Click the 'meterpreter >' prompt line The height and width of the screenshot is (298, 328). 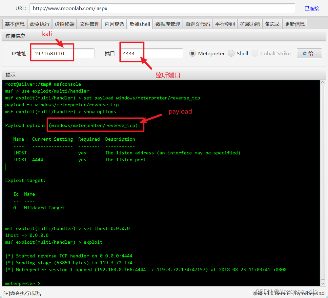[x=23, y=283]
